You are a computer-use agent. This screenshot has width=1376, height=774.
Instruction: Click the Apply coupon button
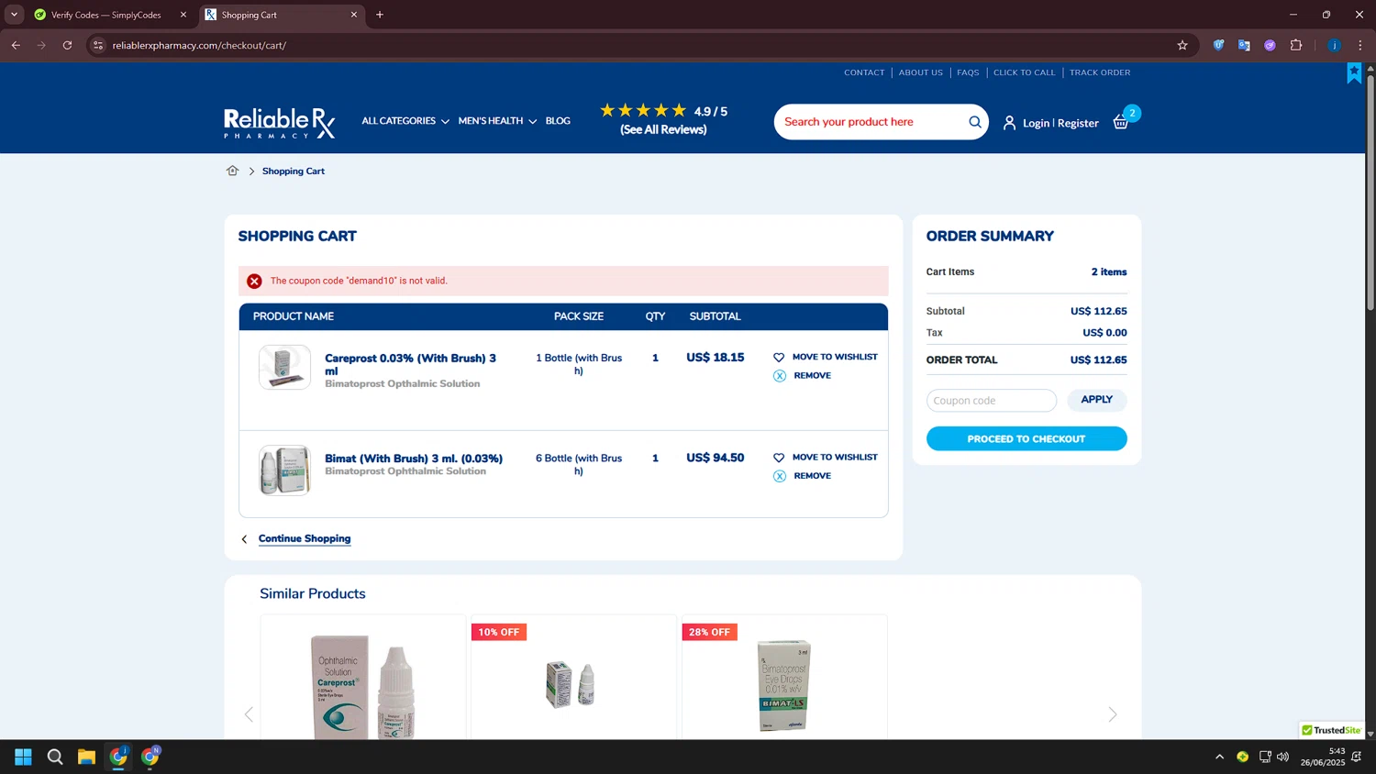(x=1096, y=400)
